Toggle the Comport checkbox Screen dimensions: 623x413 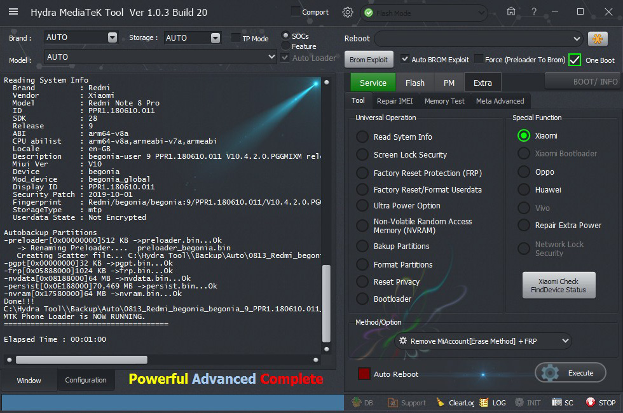296,11
